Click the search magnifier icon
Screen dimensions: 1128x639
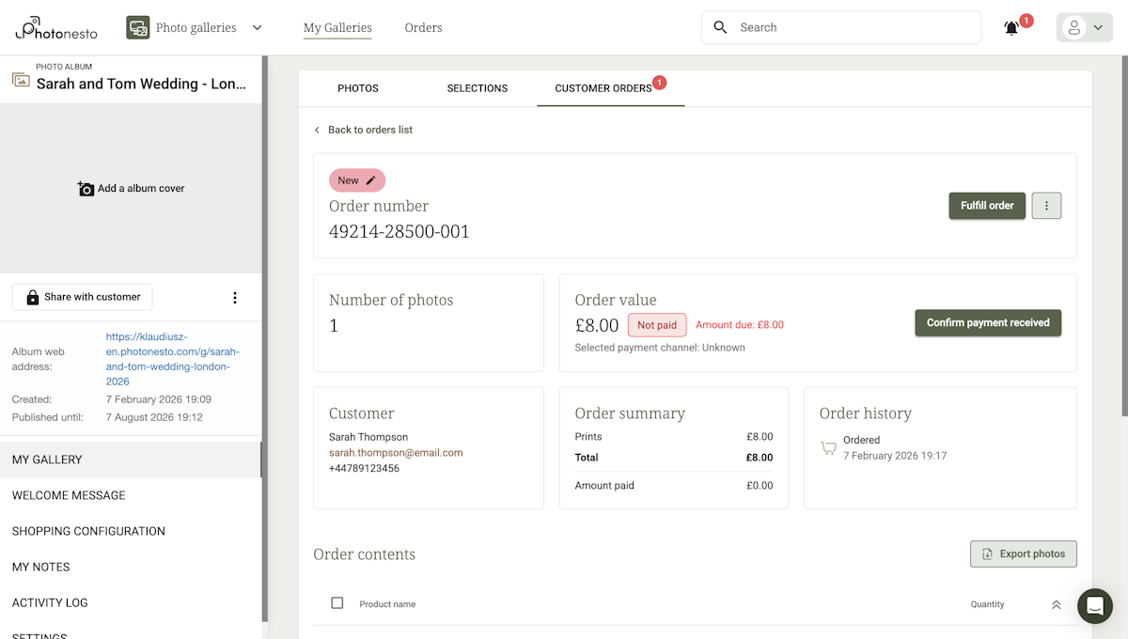720,27
